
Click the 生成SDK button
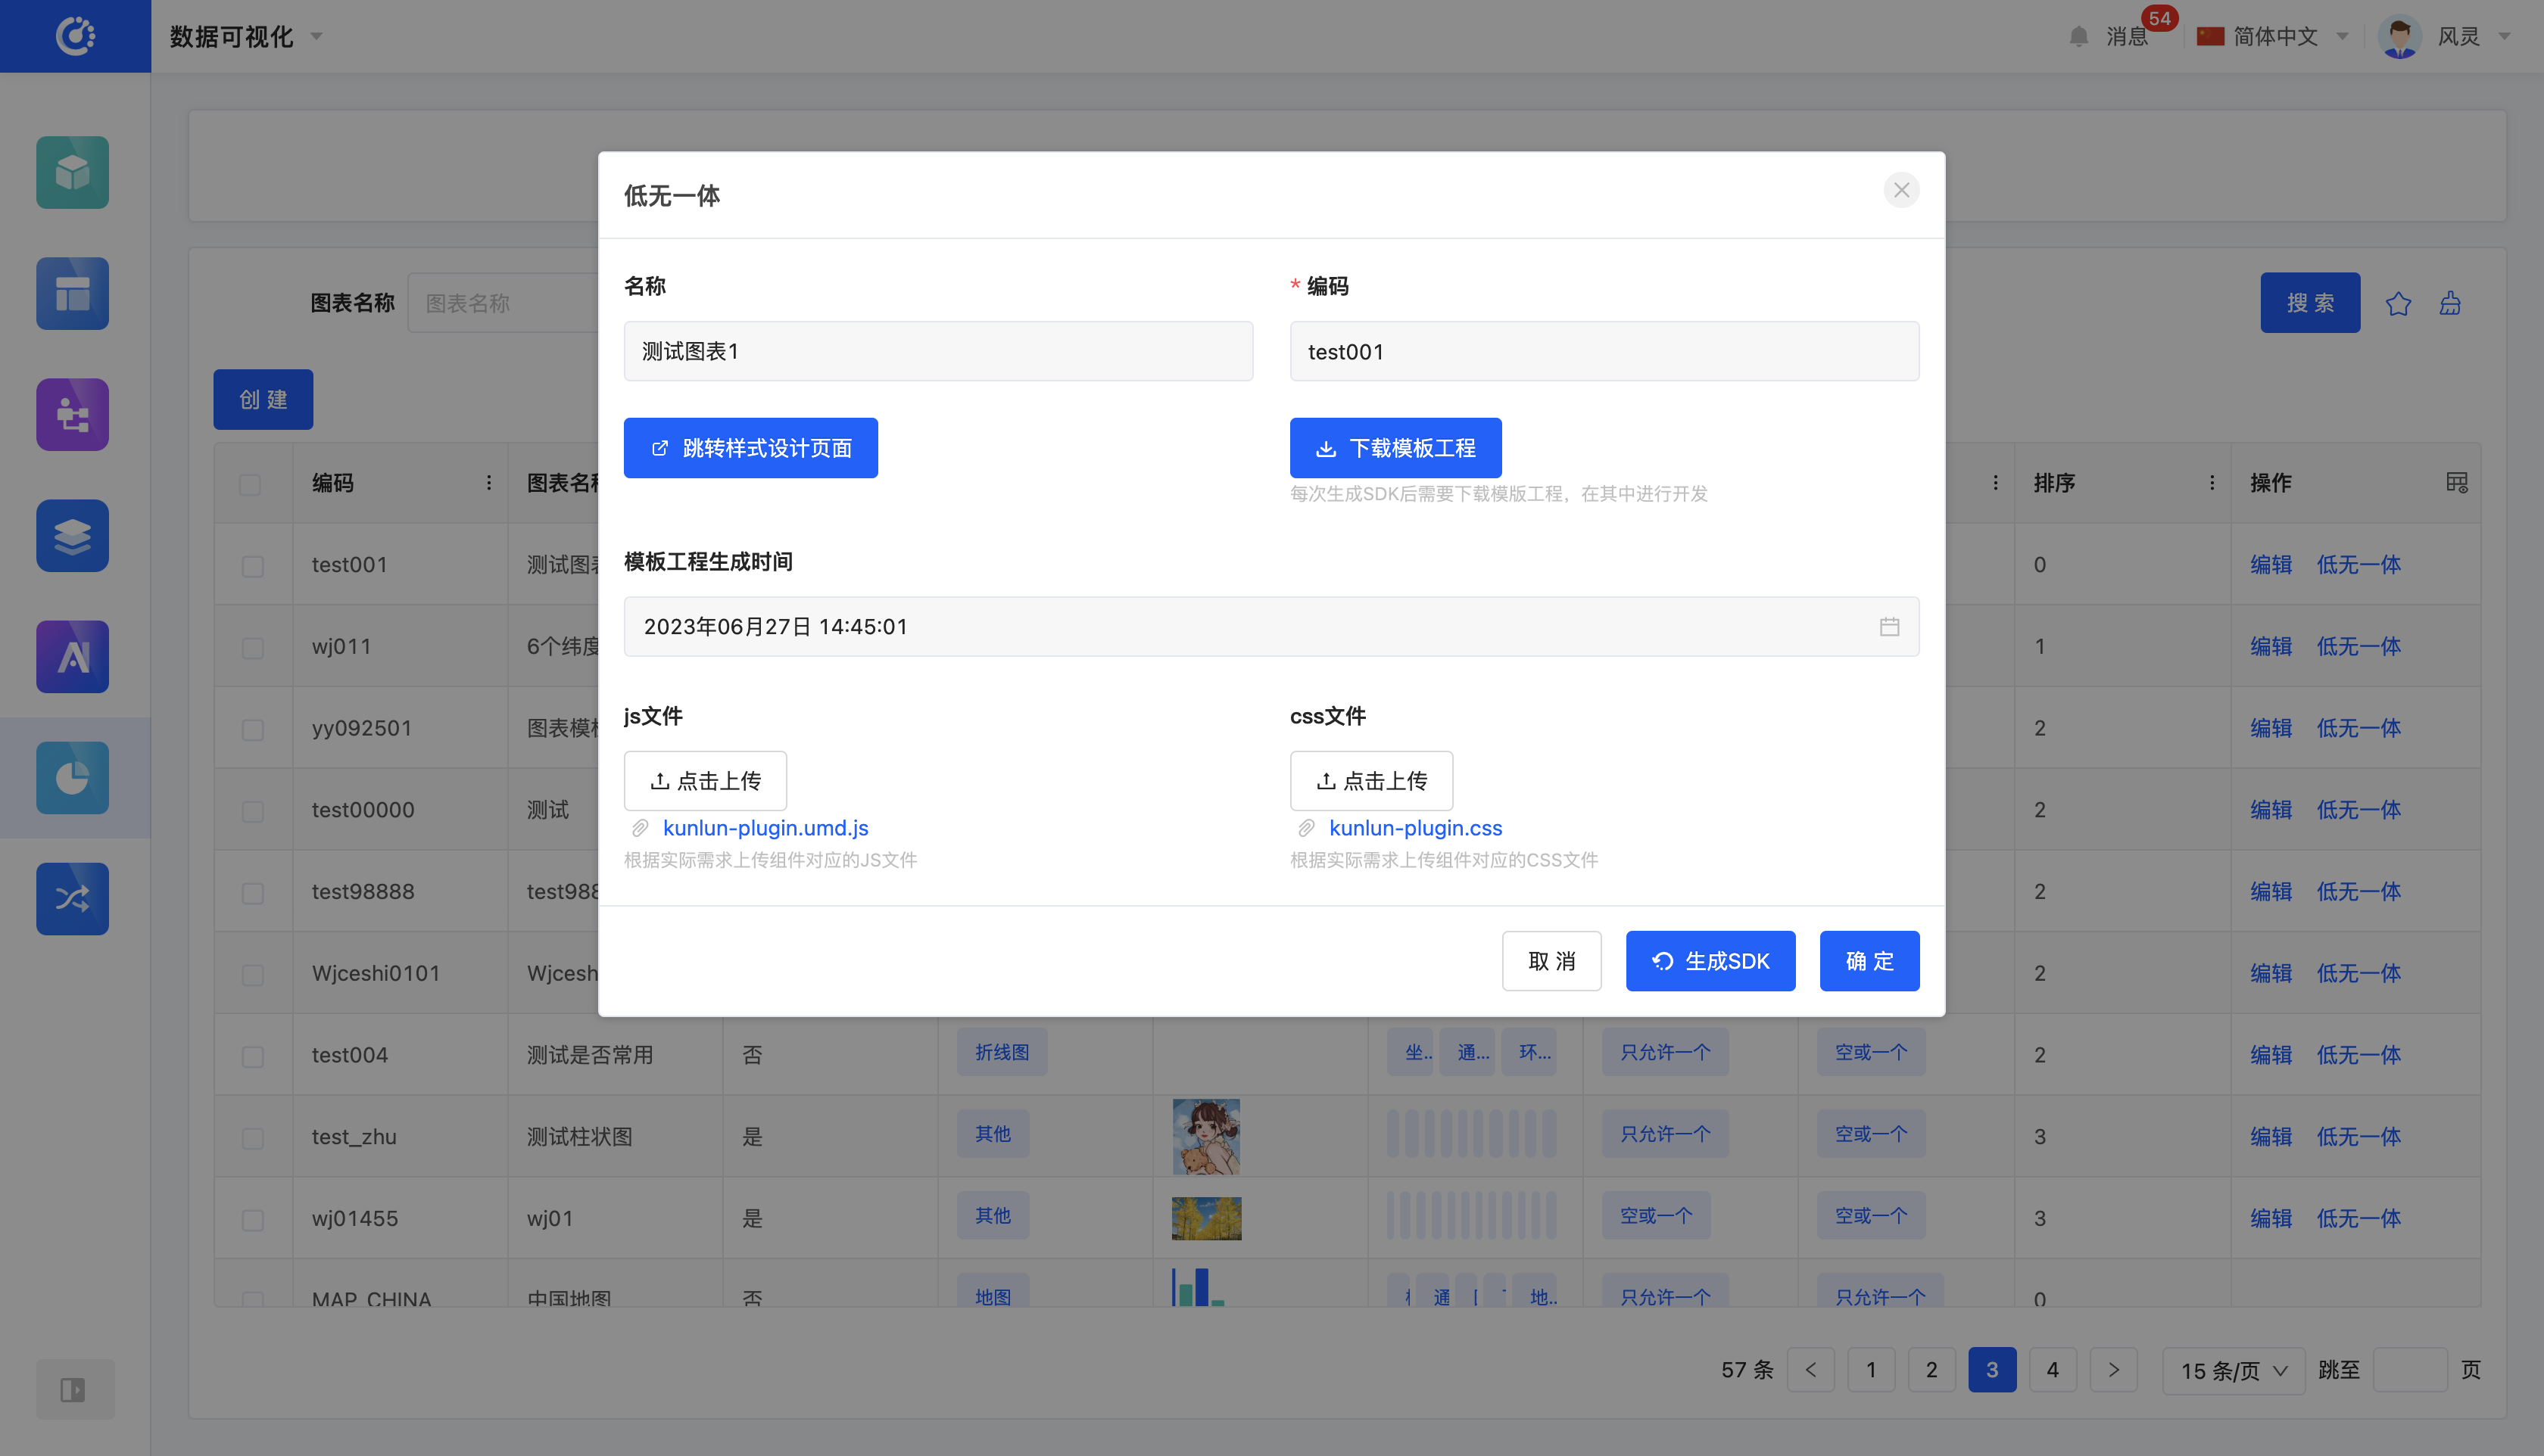click(x=1710, y=961)
